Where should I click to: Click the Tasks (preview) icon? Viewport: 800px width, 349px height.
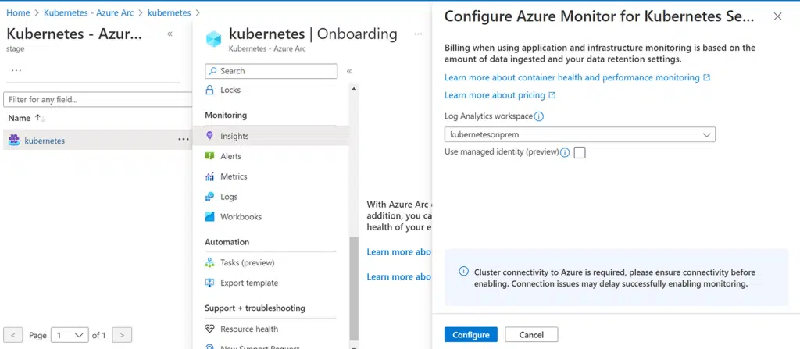209,263
